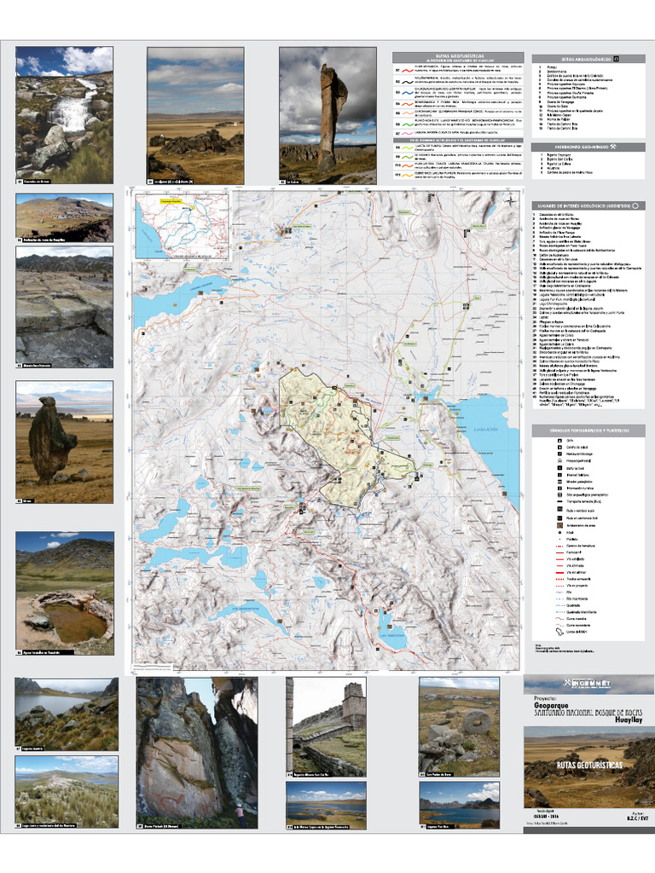This screenshot has height=873, width=655.
Task: Open the lagoon among rocks photo
Action: tap(67, 714)
